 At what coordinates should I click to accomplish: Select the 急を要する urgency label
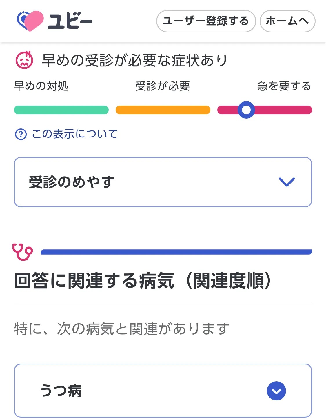pyautogui.click(x=284, y=86)
